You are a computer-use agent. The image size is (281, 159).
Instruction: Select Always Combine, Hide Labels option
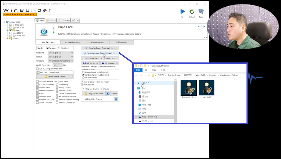pyautogui.click(x=83, y=72)
